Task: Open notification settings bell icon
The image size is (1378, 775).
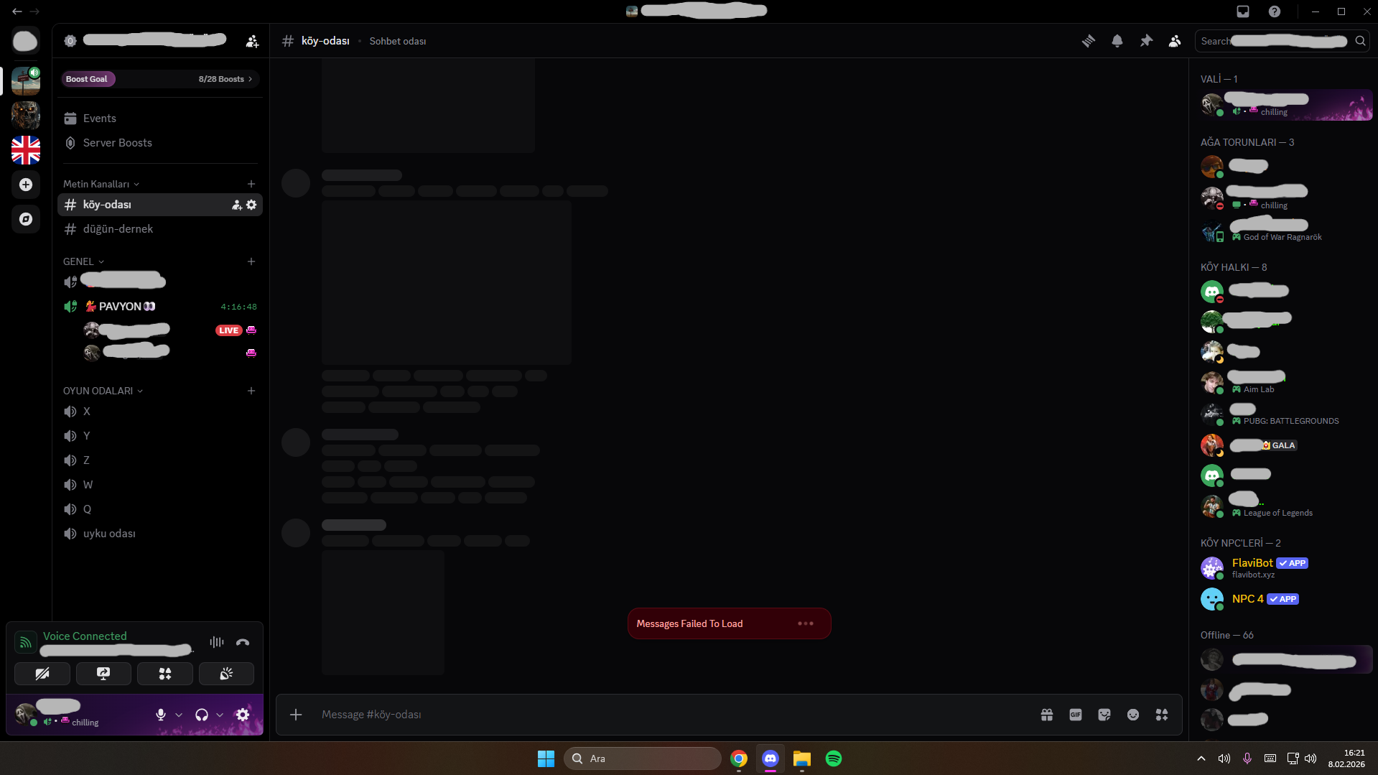Action: click(1117, 41)
